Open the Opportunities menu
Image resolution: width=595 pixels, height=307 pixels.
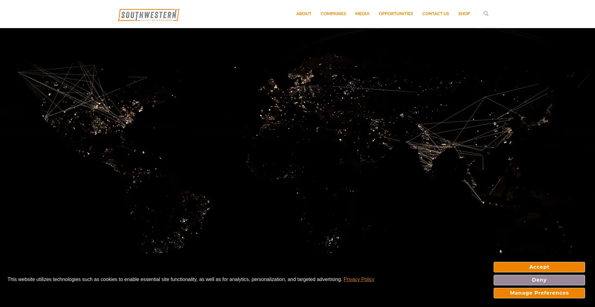[396, 14]
